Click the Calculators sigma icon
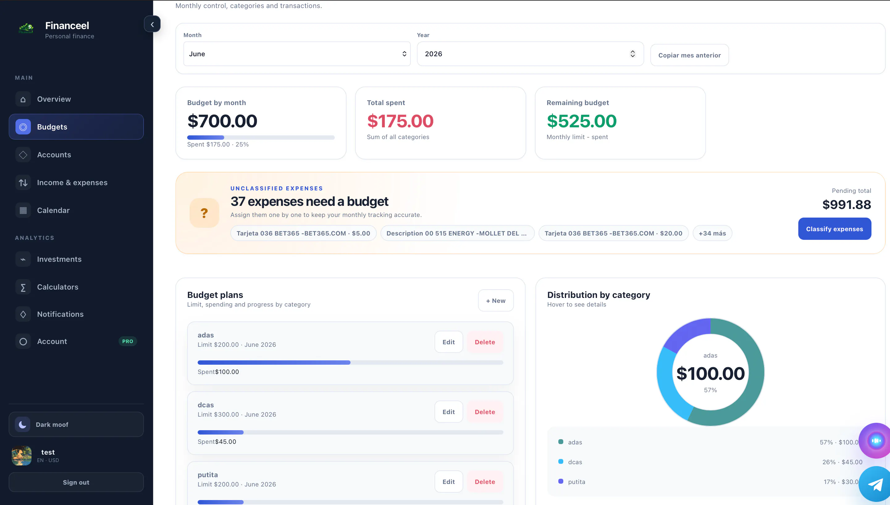The image size is (890, 505). click(x=23, y=287)
